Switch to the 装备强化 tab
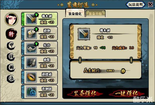155x105 pixels. (75, 13)
